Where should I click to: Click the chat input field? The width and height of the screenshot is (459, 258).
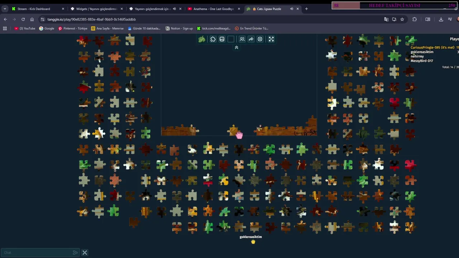pos(37,253)
